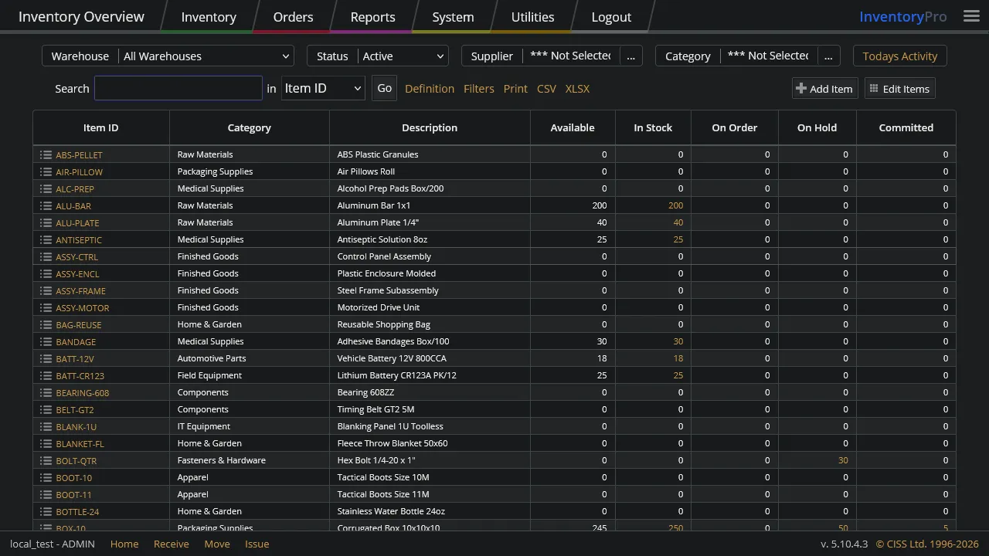Open the Utilities menu
The image size is (989, 556).
click(532, 16)
